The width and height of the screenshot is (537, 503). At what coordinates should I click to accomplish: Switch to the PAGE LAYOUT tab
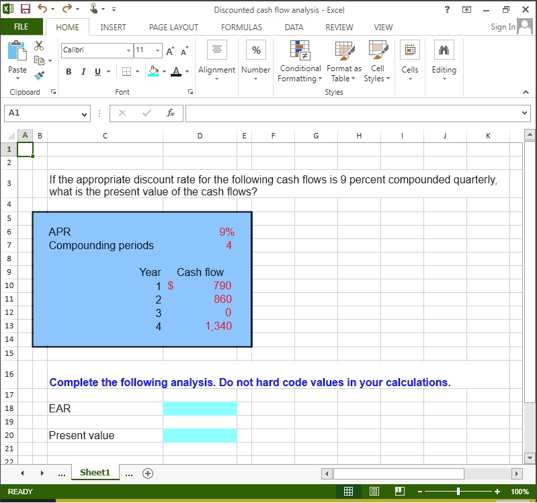pos(173,28)
